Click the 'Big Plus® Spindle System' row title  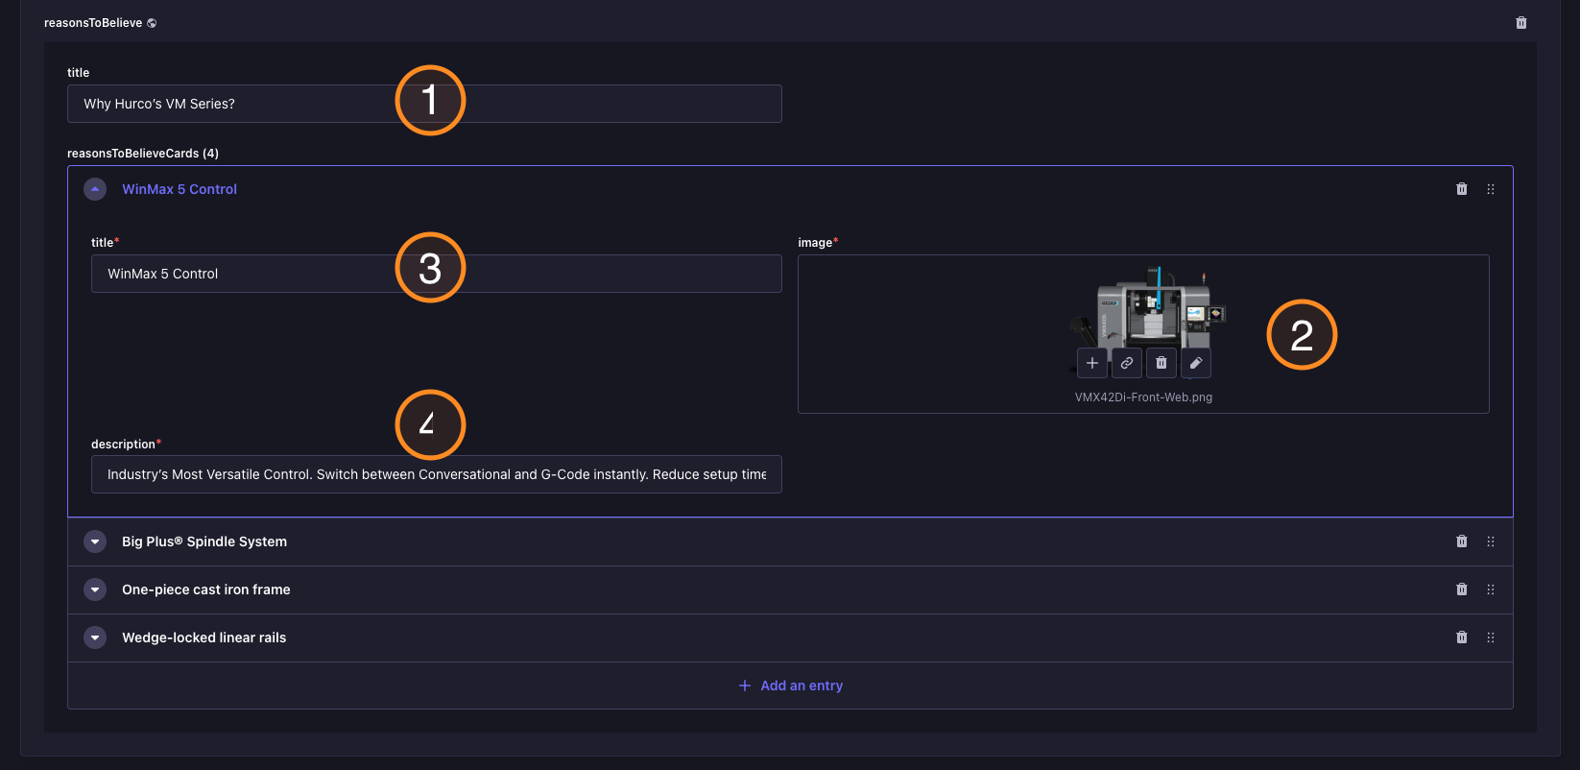tap(204, 541)
